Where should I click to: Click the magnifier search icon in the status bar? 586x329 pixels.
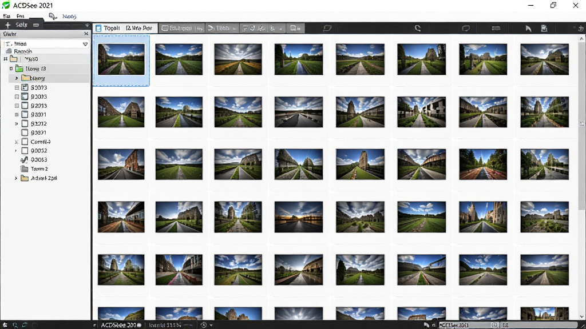15,325
